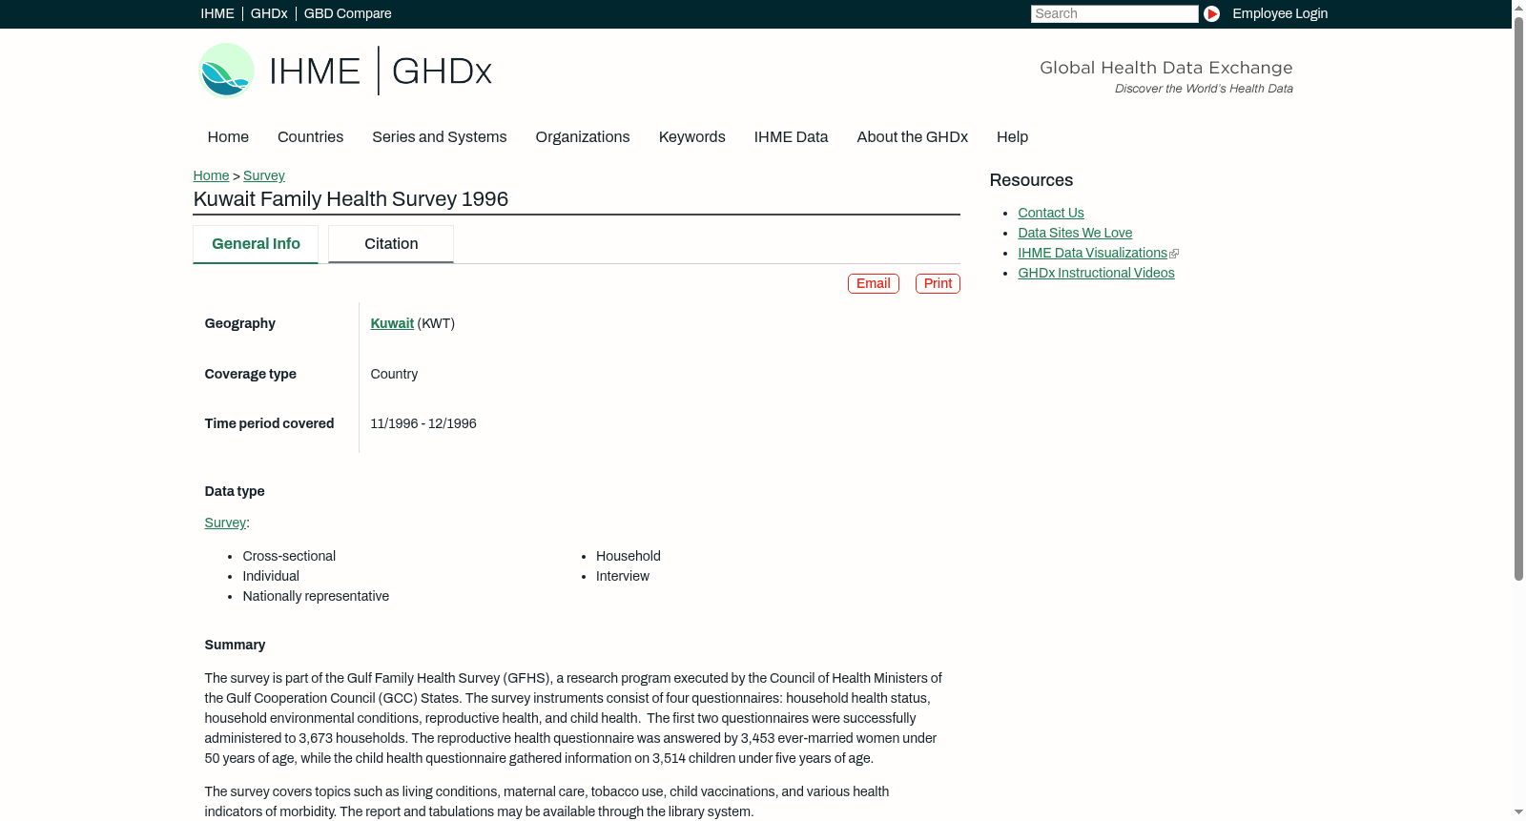Open the Kuwait geography link
1526x821 pixels.
392,324
